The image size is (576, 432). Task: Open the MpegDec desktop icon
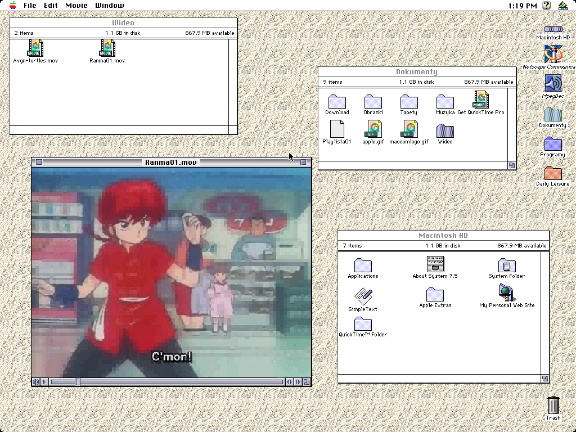coord(553,84)
